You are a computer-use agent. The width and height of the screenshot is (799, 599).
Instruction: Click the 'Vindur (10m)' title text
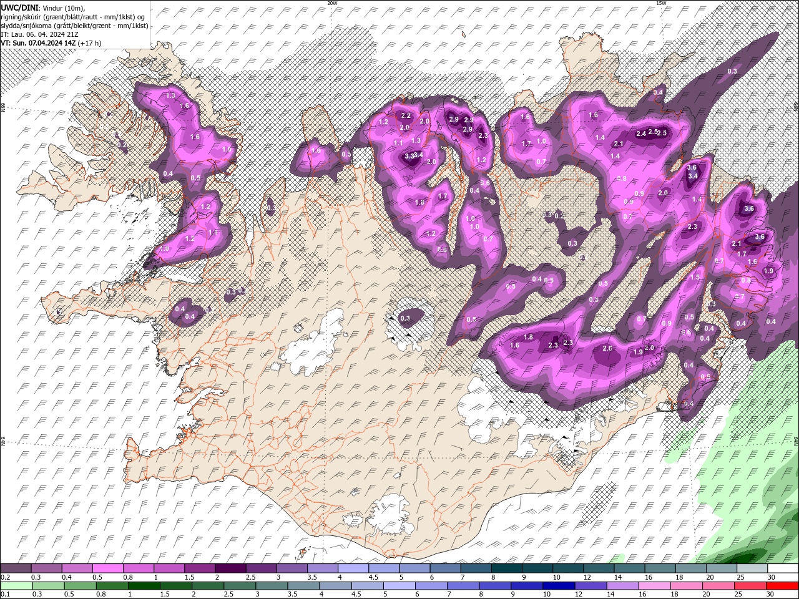(64, 7)
